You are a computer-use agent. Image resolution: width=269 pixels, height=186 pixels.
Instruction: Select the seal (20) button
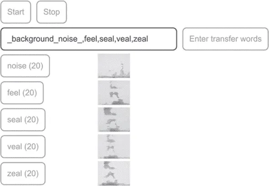[x=23, y=120]
